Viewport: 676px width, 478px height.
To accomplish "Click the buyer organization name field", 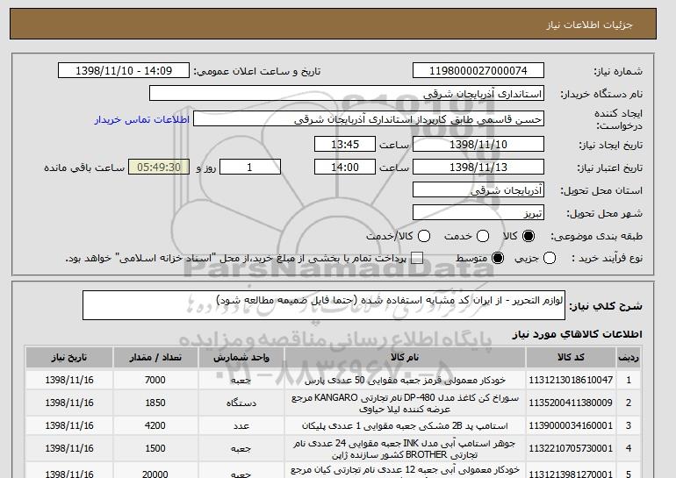I will click(347, 94).
